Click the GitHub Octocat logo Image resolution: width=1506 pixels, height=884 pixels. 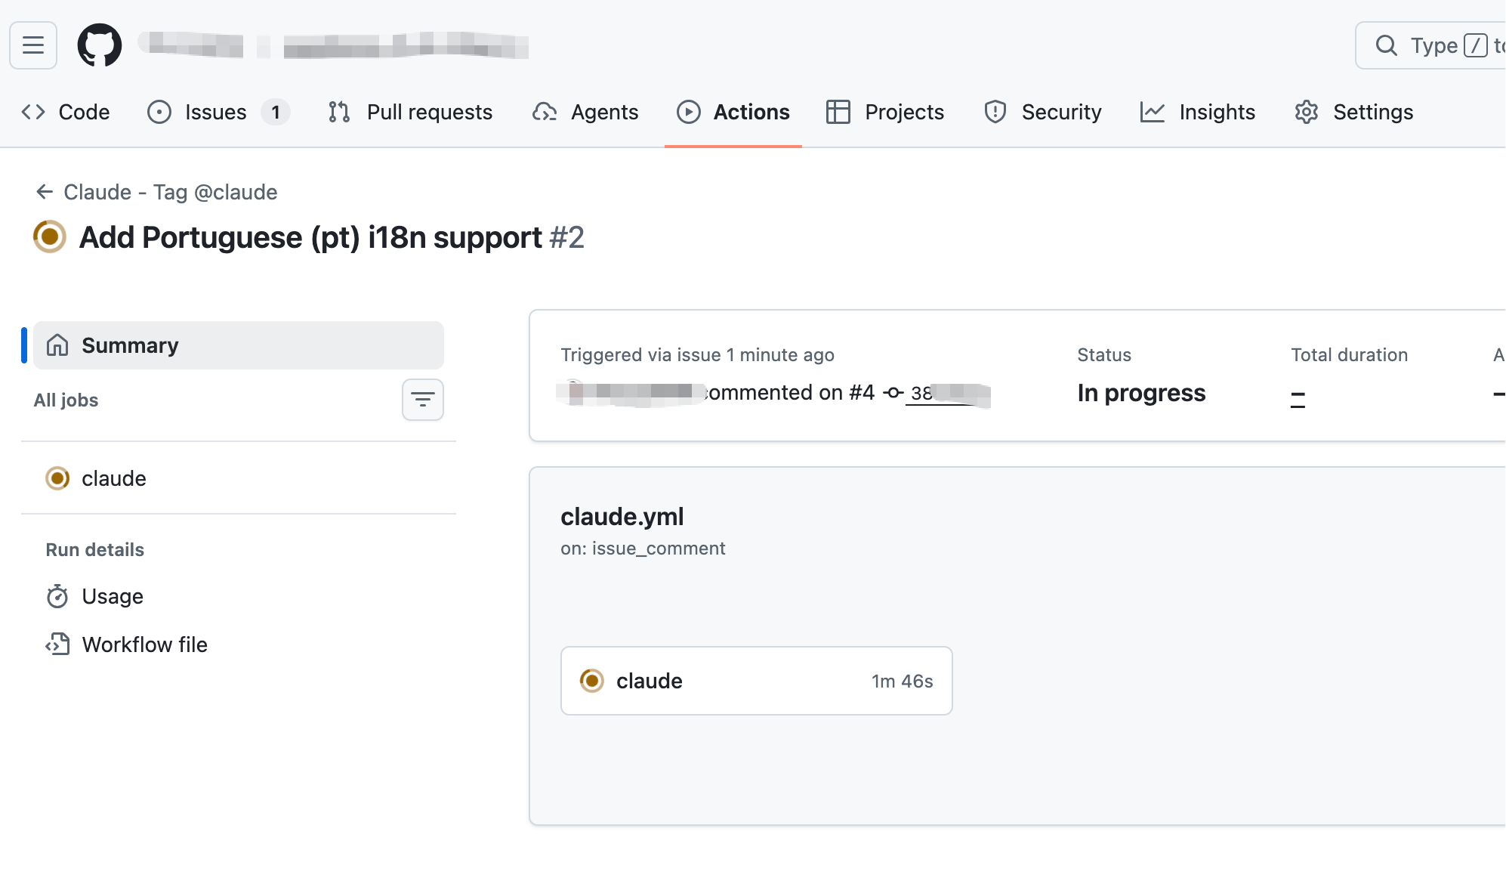tap(100, 45)
